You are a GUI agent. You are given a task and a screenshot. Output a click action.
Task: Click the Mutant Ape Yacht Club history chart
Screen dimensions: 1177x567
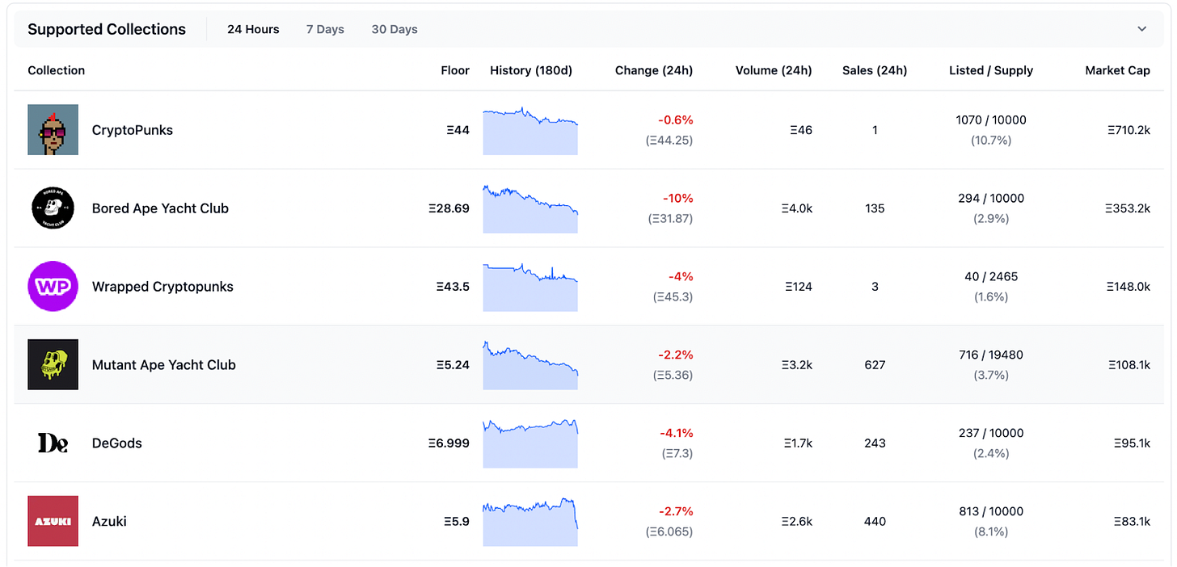click(530, 365)
